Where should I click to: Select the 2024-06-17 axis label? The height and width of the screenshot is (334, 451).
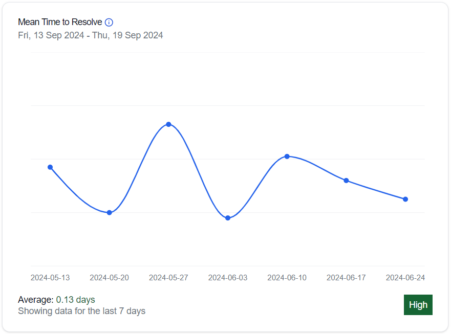coord(346,278)
